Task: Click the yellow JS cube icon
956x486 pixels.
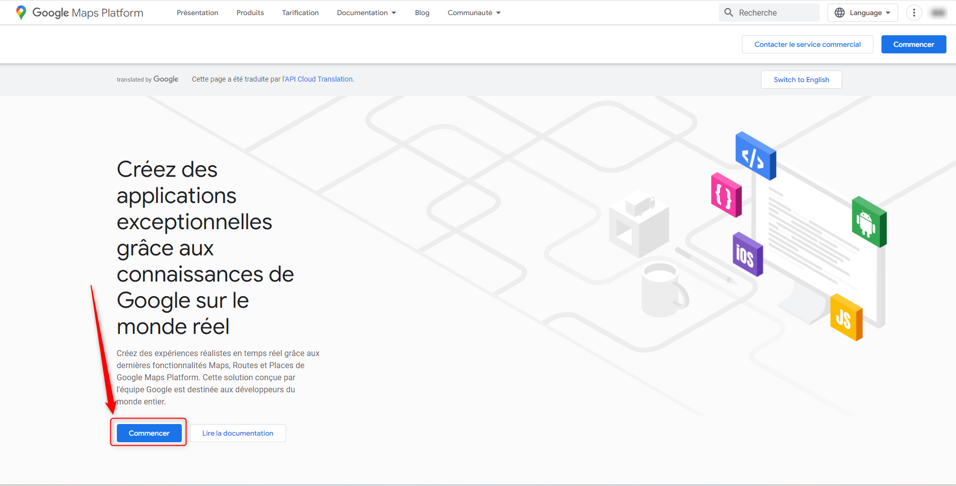Action: point(846,317)
